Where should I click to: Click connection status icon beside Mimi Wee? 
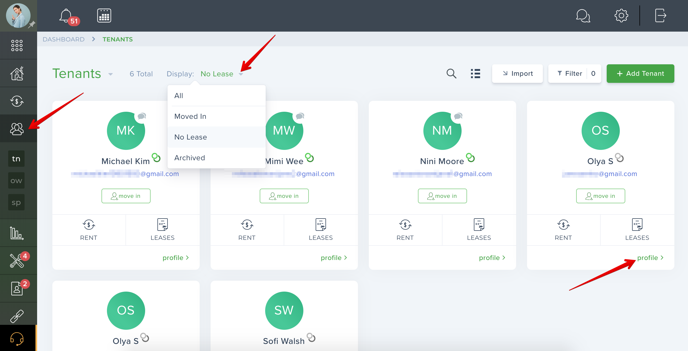pyautogui.click(x=310, y=158)
